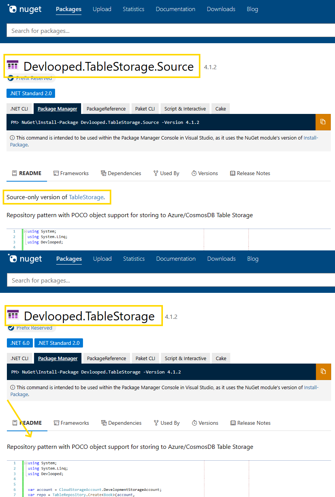Open Dependencies tab of the Source package
The height and width of the screenshot is (497, 335).
tap(121, 173)
